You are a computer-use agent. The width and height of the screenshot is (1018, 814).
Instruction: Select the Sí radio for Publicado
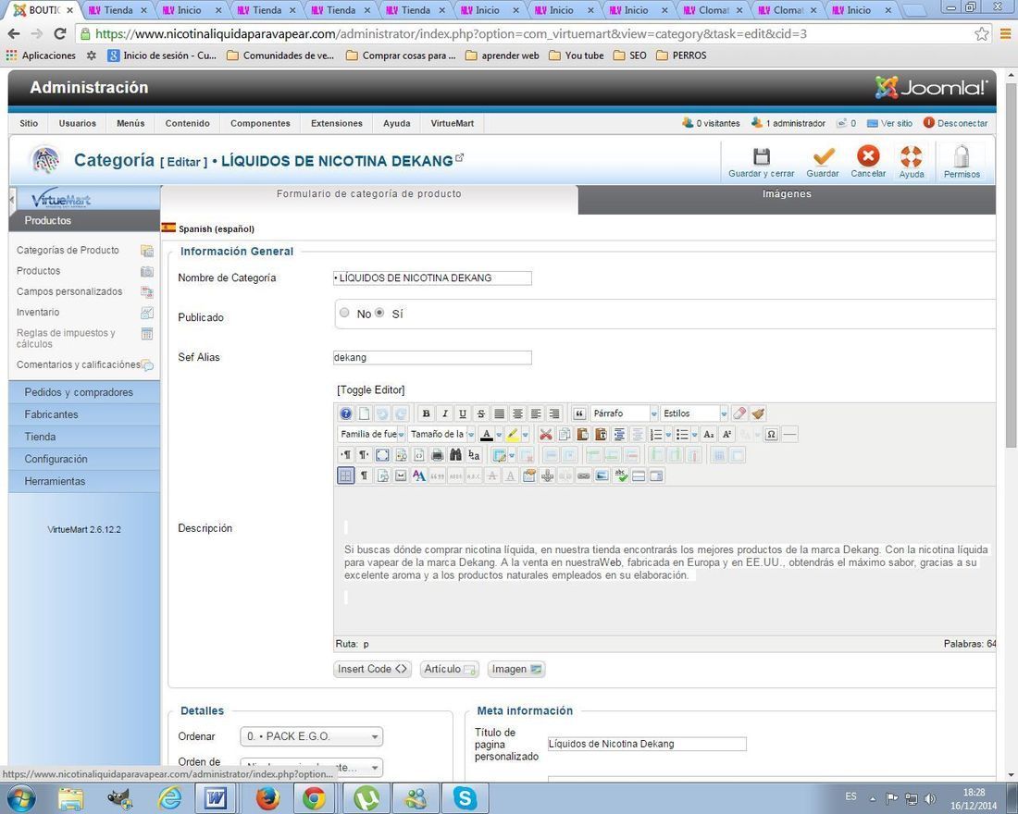(x=379, y=313)
